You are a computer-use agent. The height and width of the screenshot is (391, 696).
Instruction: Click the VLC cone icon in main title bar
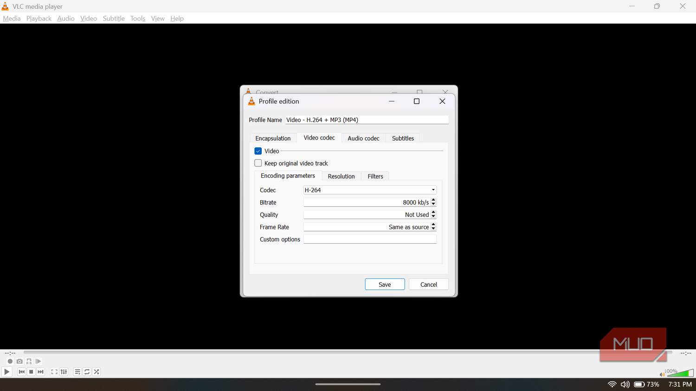click(5, 6)
